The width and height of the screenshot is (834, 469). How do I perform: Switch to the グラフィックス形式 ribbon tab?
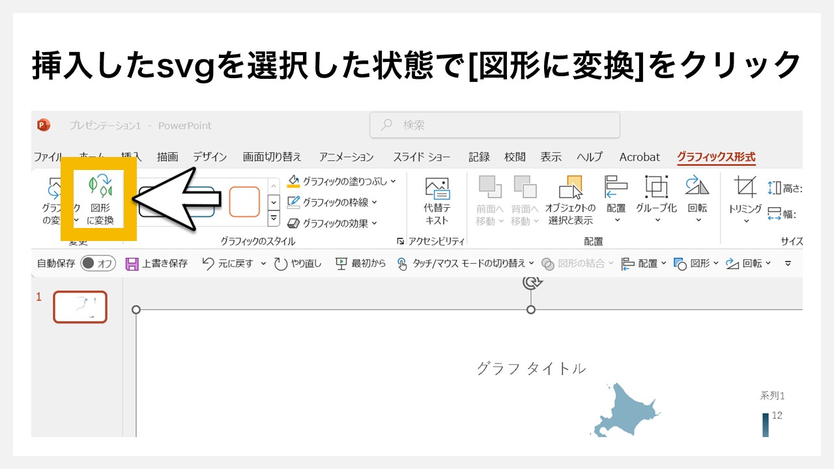tap(716, 157)
